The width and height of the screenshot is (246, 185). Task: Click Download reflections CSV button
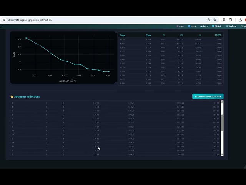208,96
